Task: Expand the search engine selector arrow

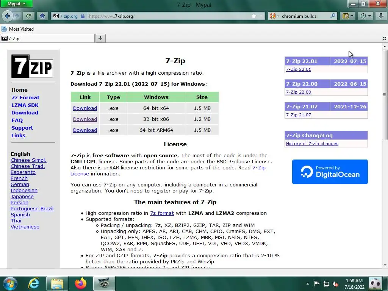Action: pos(278,16)
